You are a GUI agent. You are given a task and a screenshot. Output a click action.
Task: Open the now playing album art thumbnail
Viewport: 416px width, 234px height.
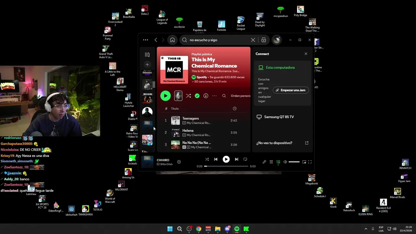[x=148, y=162]
